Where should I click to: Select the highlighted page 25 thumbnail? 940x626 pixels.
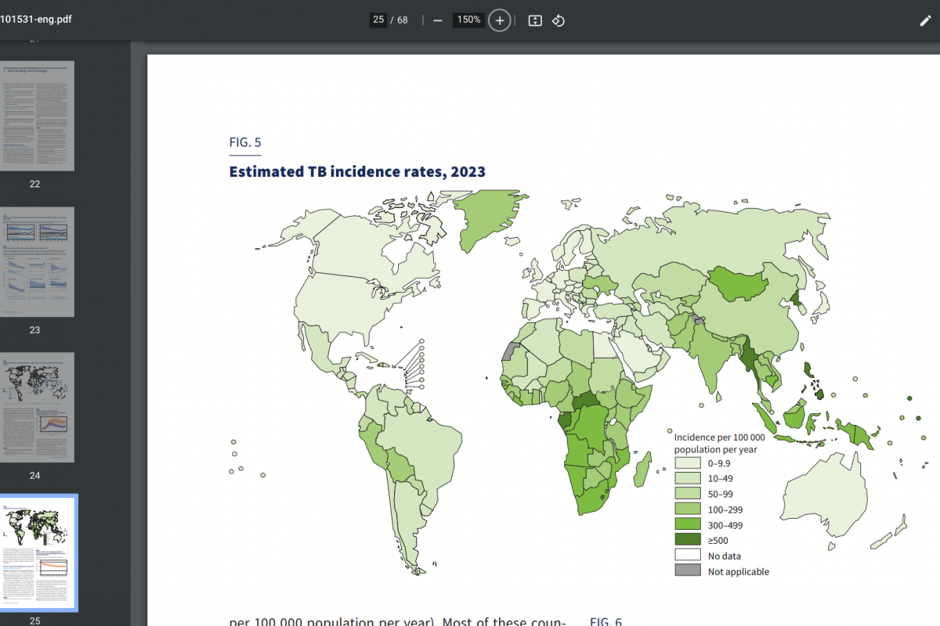click(37, 552)
